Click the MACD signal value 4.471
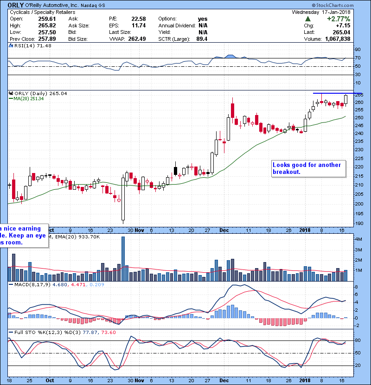The image size is (371, 385). [x=78, y=285]
